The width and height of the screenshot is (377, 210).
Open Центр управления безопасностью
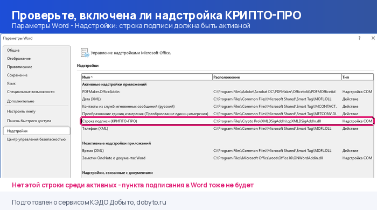tap(37, 139)
